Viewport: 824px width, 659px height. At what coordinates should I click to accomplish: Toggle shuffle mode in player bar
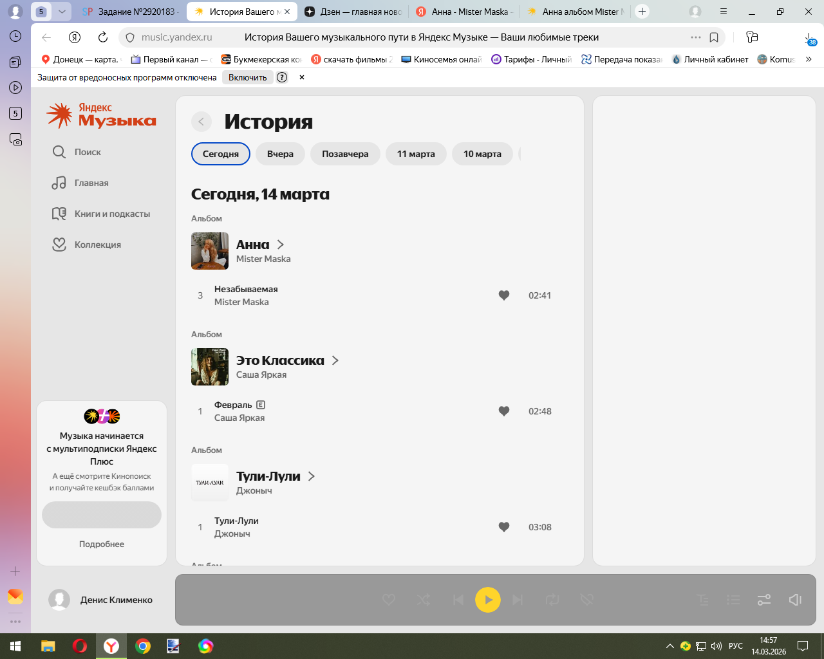[x=424, y=600]
